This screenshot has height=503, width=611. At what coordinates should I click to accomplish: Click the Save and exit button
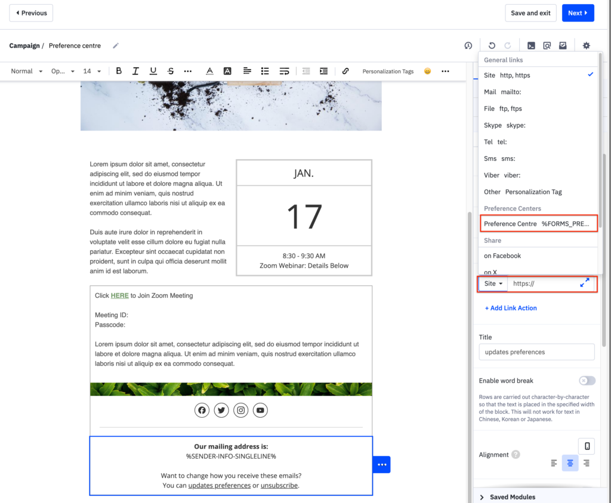click(x=530, y=13)
